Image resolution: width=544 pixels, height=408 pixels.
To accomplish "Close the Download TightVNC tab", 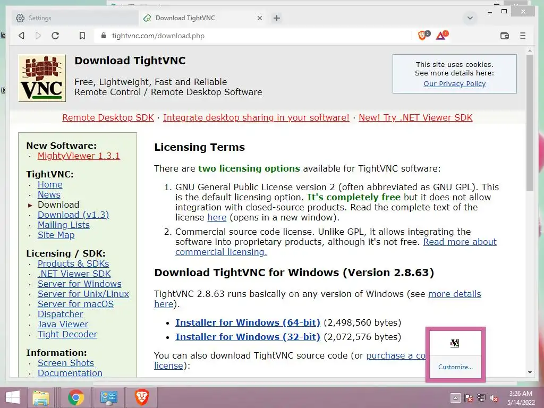I will point(259,18).
